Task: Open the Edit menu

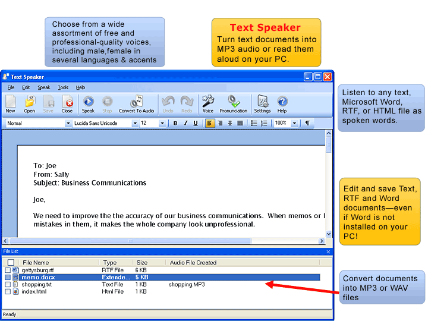Action: (26, 87)
